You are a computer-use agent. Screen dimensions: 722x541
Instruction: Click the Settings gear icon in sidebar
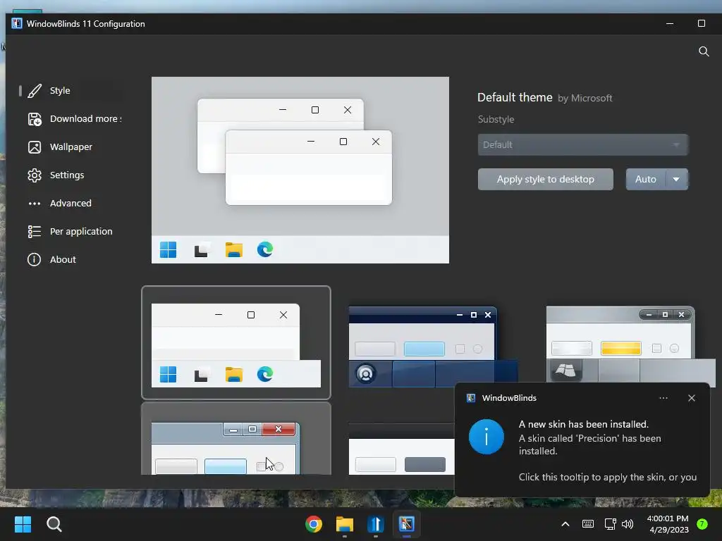pos(35,175)
